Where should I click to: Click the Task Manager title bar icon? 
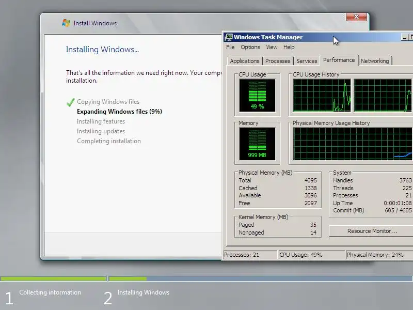[x=228, y=37]
